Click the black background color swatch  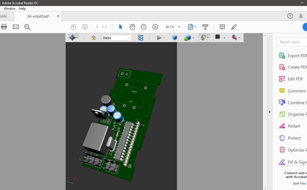[x=218, y=37]
